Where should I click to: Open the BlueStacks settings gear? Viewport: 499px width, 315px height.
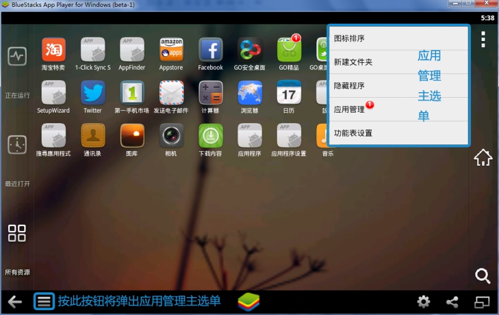tap(424, 302)
